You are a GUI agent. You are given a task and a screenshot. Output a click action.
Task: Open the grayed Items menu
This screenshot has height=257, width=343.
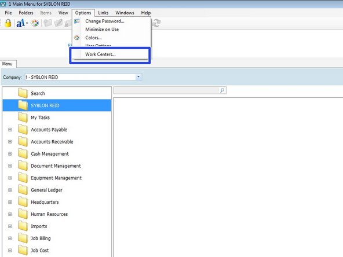click(46, 13)
